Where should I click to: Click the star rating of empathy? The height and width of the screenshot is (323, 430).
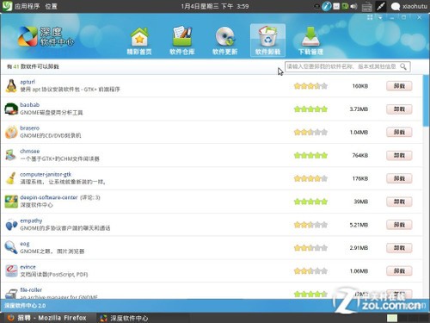pos(310,225)
